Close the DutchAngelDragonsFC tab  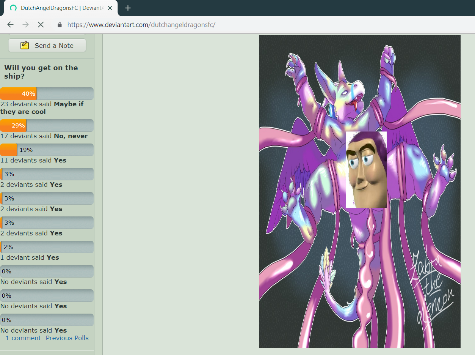[110, 8]
